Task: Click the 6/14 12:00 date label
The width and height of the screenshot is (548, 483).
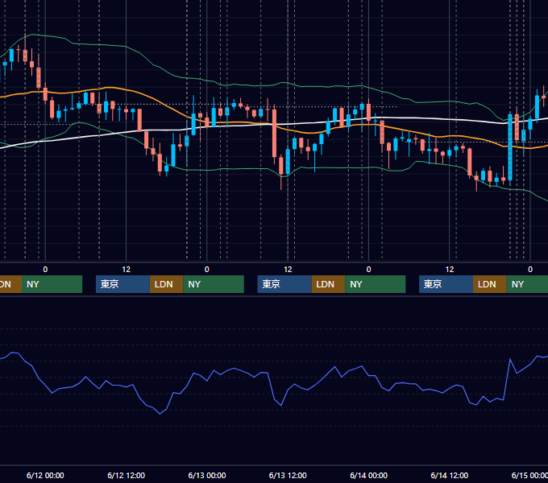Action: click(x=450, y=475)
